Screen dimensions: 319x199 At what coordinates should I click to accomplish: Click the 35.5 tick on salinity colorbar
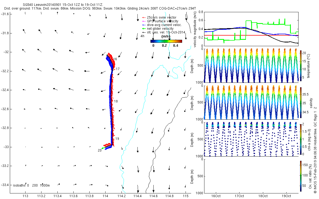point(305,94)
